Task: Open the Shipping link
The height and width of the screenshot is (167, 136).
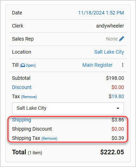Action: [22, 120]
